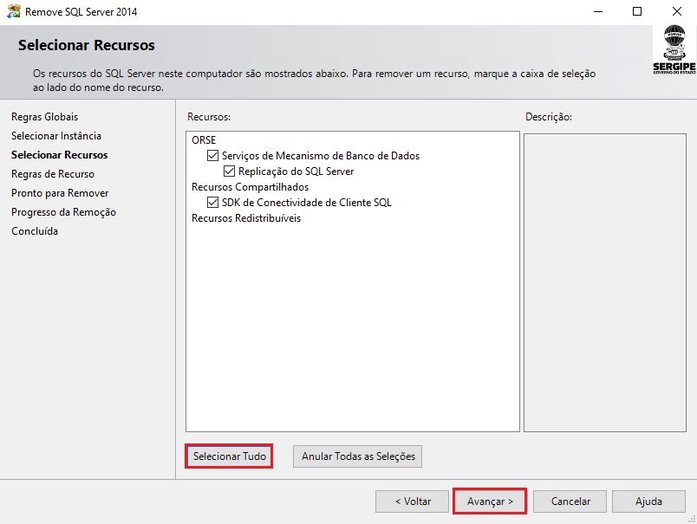The height and width of the screenshot is (524, 697).
Task: Uncheck Serviços de Mecanismo de Banco de Dados
Action: pos(212,156)
